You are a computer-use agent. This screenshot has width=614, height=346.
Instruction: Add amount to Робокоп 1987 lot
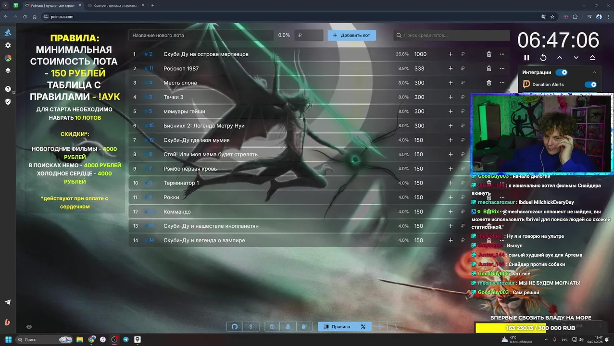pos(451,69)
